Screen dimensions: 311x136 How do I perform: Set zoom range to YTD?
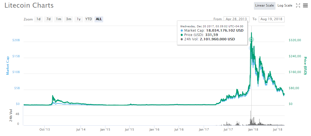pos(89,19)
